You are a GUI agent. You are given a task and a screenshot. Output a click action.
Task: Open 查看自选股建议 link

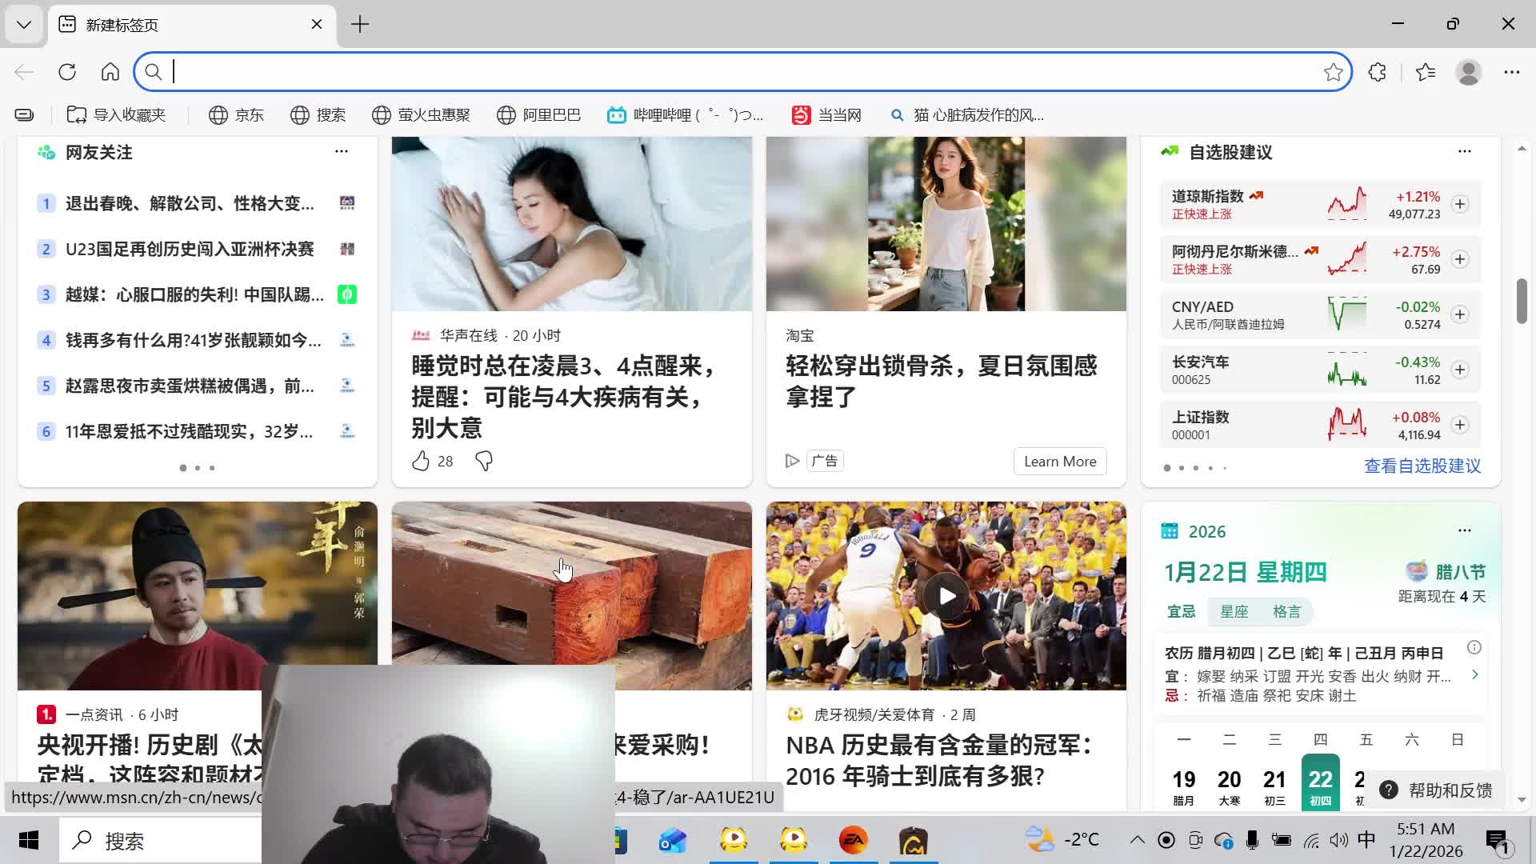[1422, 466]
